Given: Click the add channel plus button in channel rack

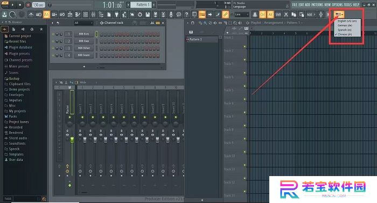Looking at the screenshot, I should click(84, 66).
